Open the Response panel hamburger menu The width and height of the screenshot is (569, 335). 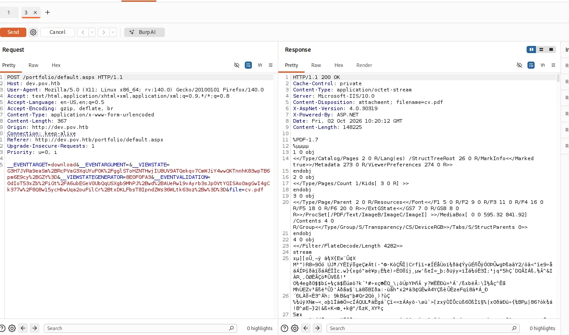pyautogui.click(x=553, y=65)
